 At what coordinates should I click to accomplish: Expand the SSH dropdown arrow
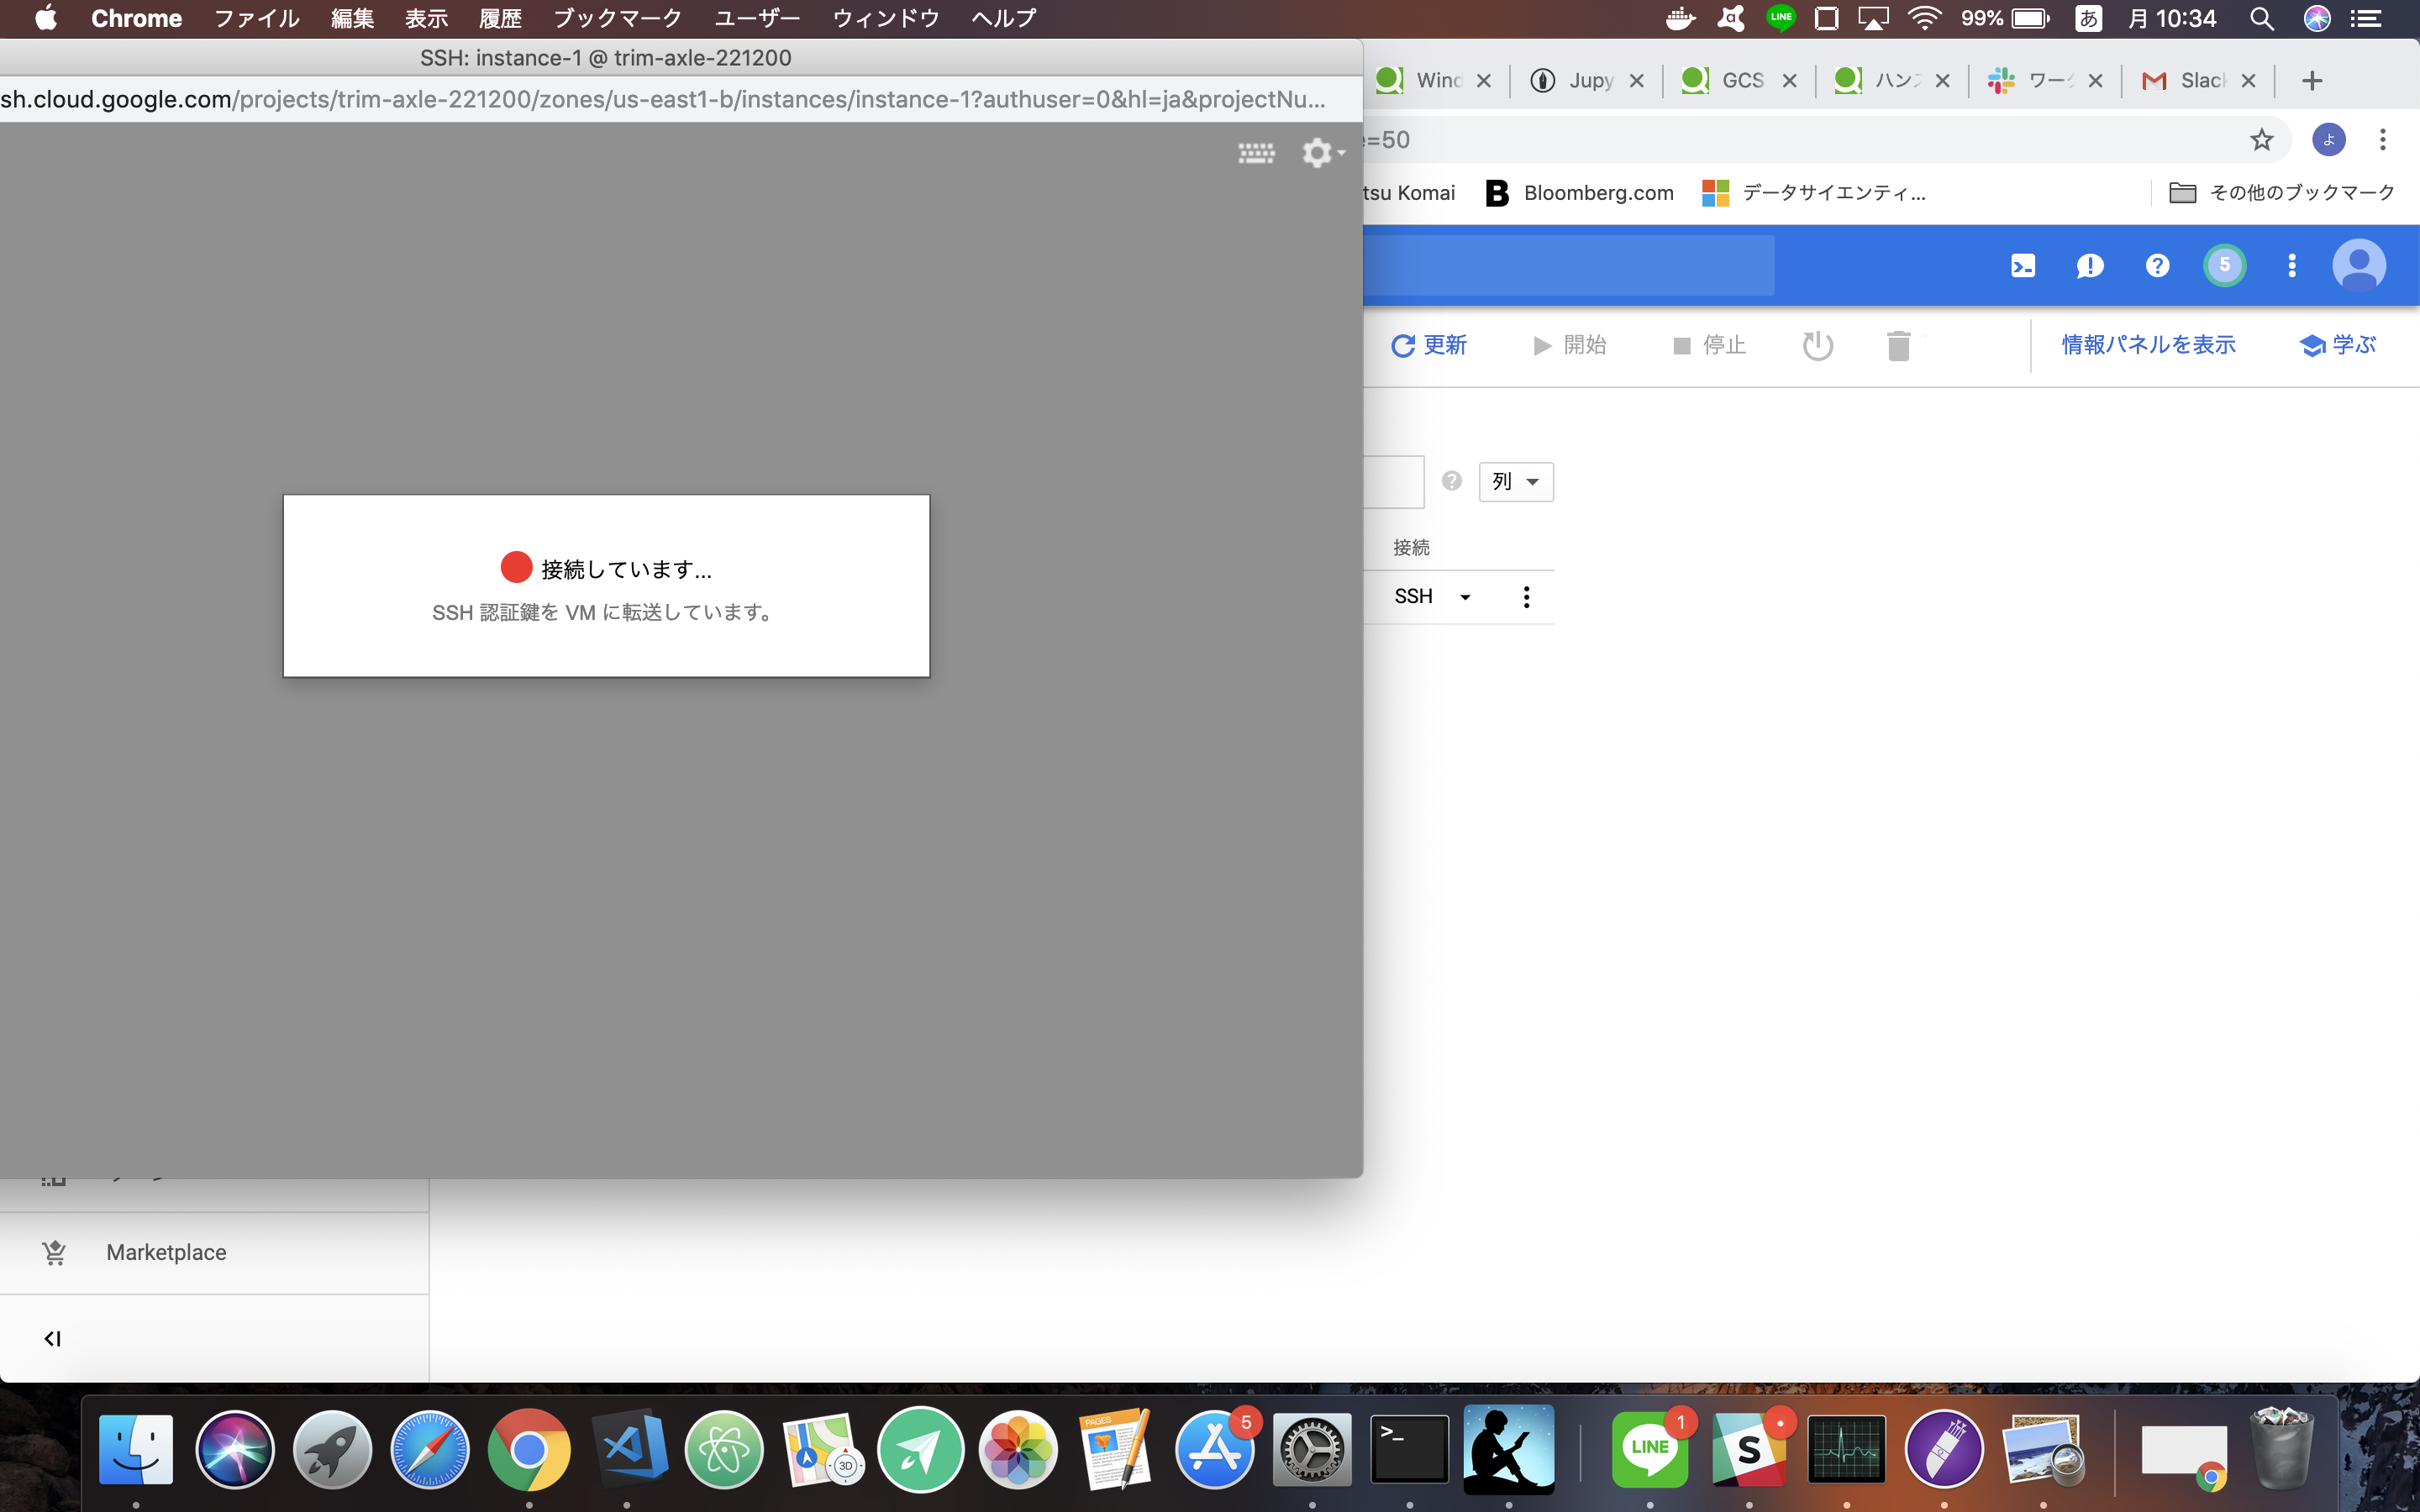pyautogui.click(x=1465, y=598)
